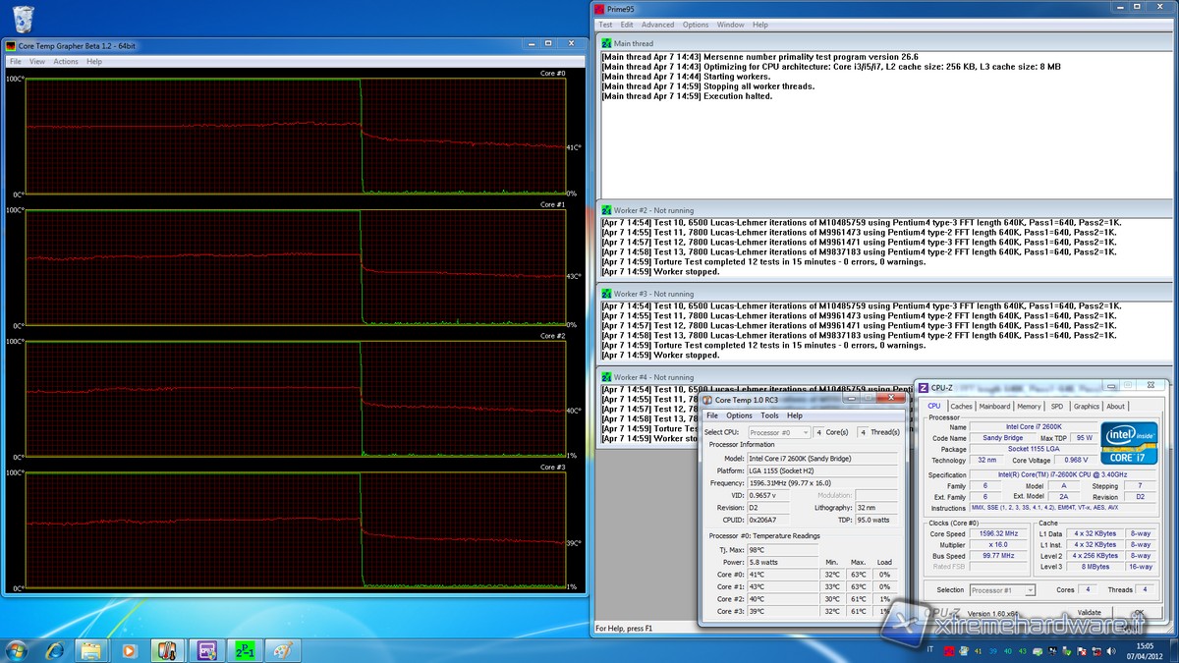Select the SPD tab in CPU-Z
Viewport: 1179px width, 663px height.
click(x=1056, y=406)
